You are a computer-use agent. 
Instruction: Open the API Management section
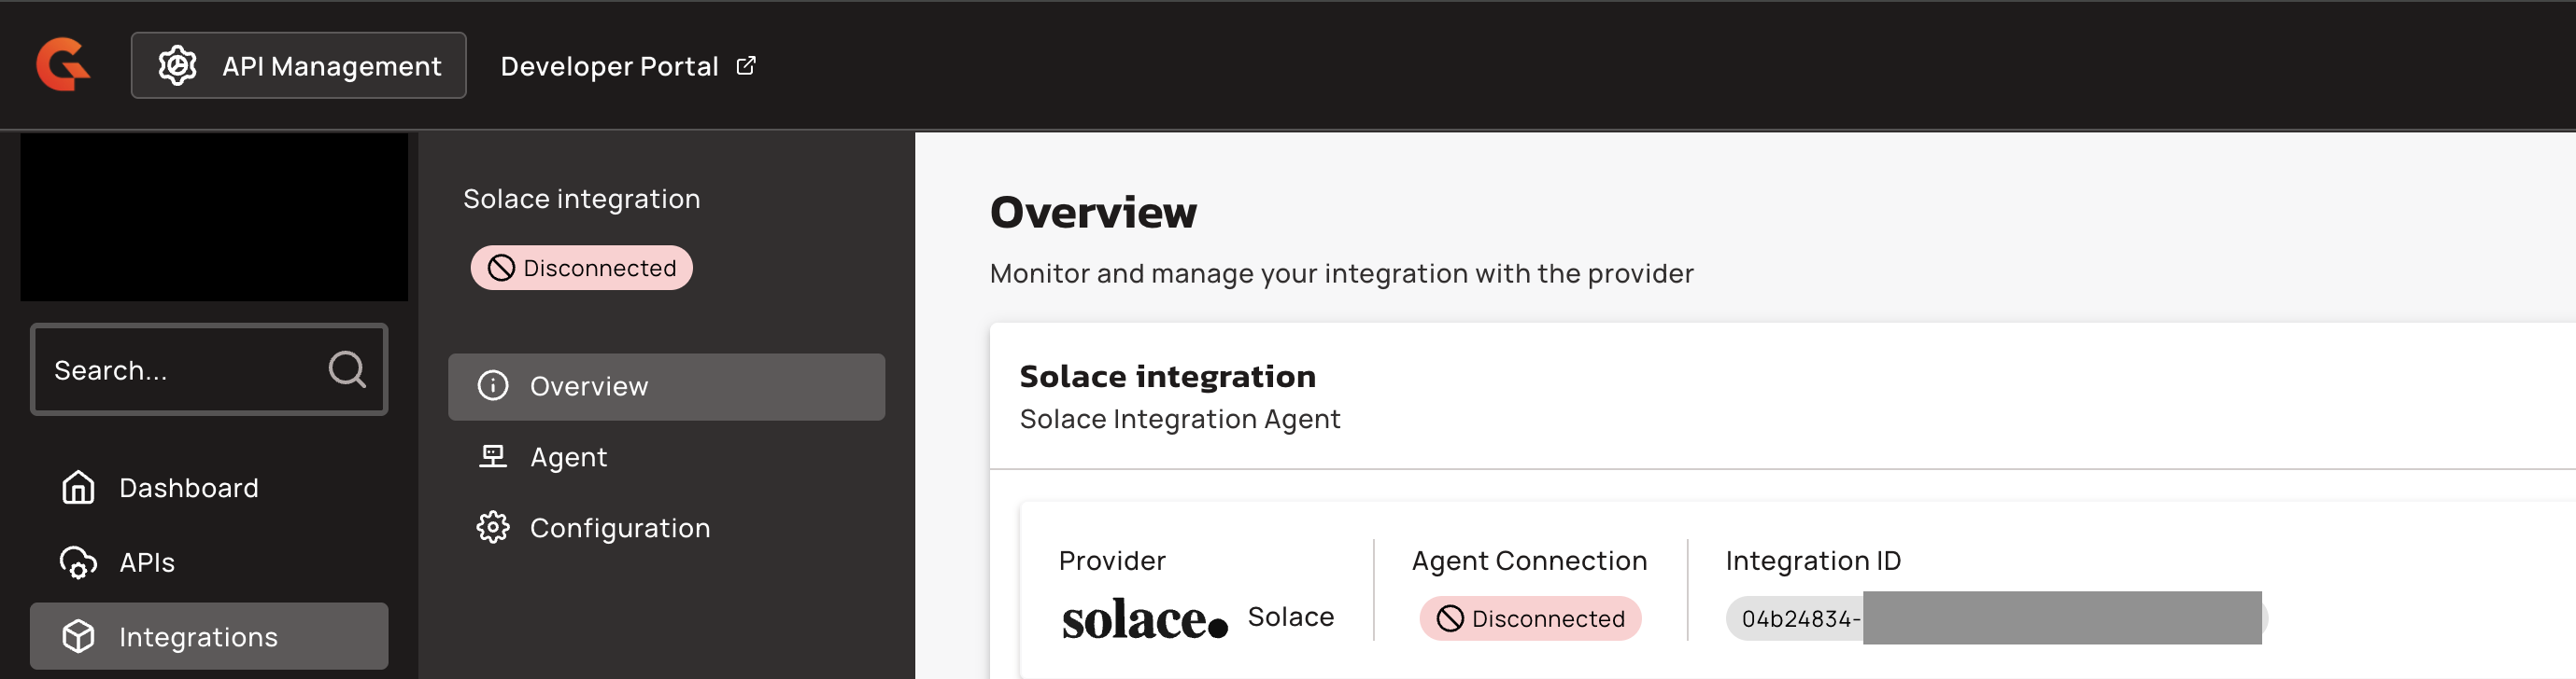(x=299, y=66)
